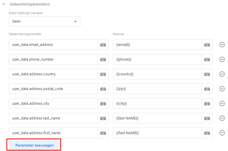Open variable picker beside {{zip}} value
The image size is (228, 151).
pos(207,89)
